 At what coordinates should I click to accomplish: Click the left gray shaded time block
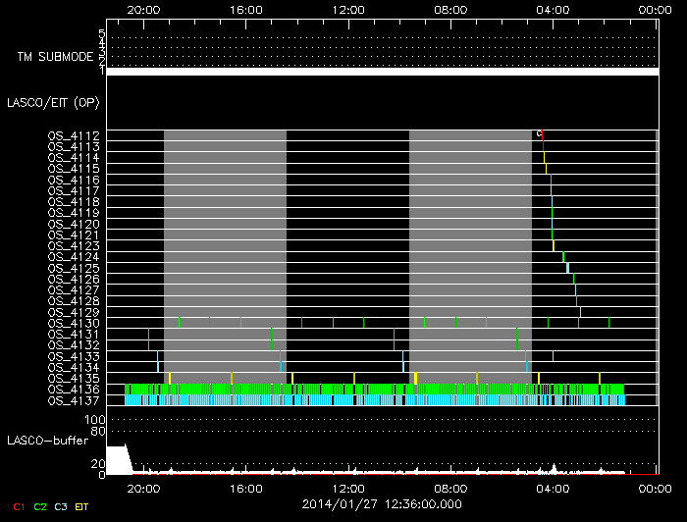click(x=225, y=255)
